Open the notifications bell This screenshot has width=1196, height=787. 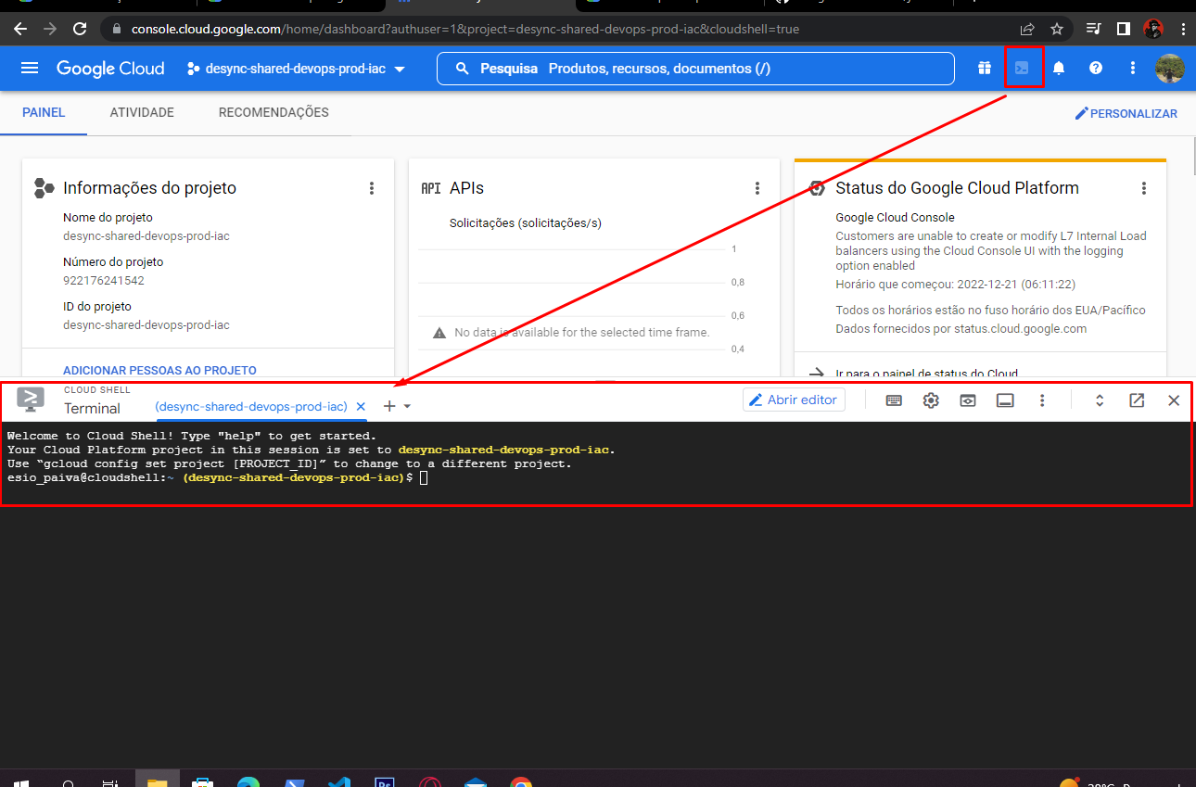point(1058,68)
